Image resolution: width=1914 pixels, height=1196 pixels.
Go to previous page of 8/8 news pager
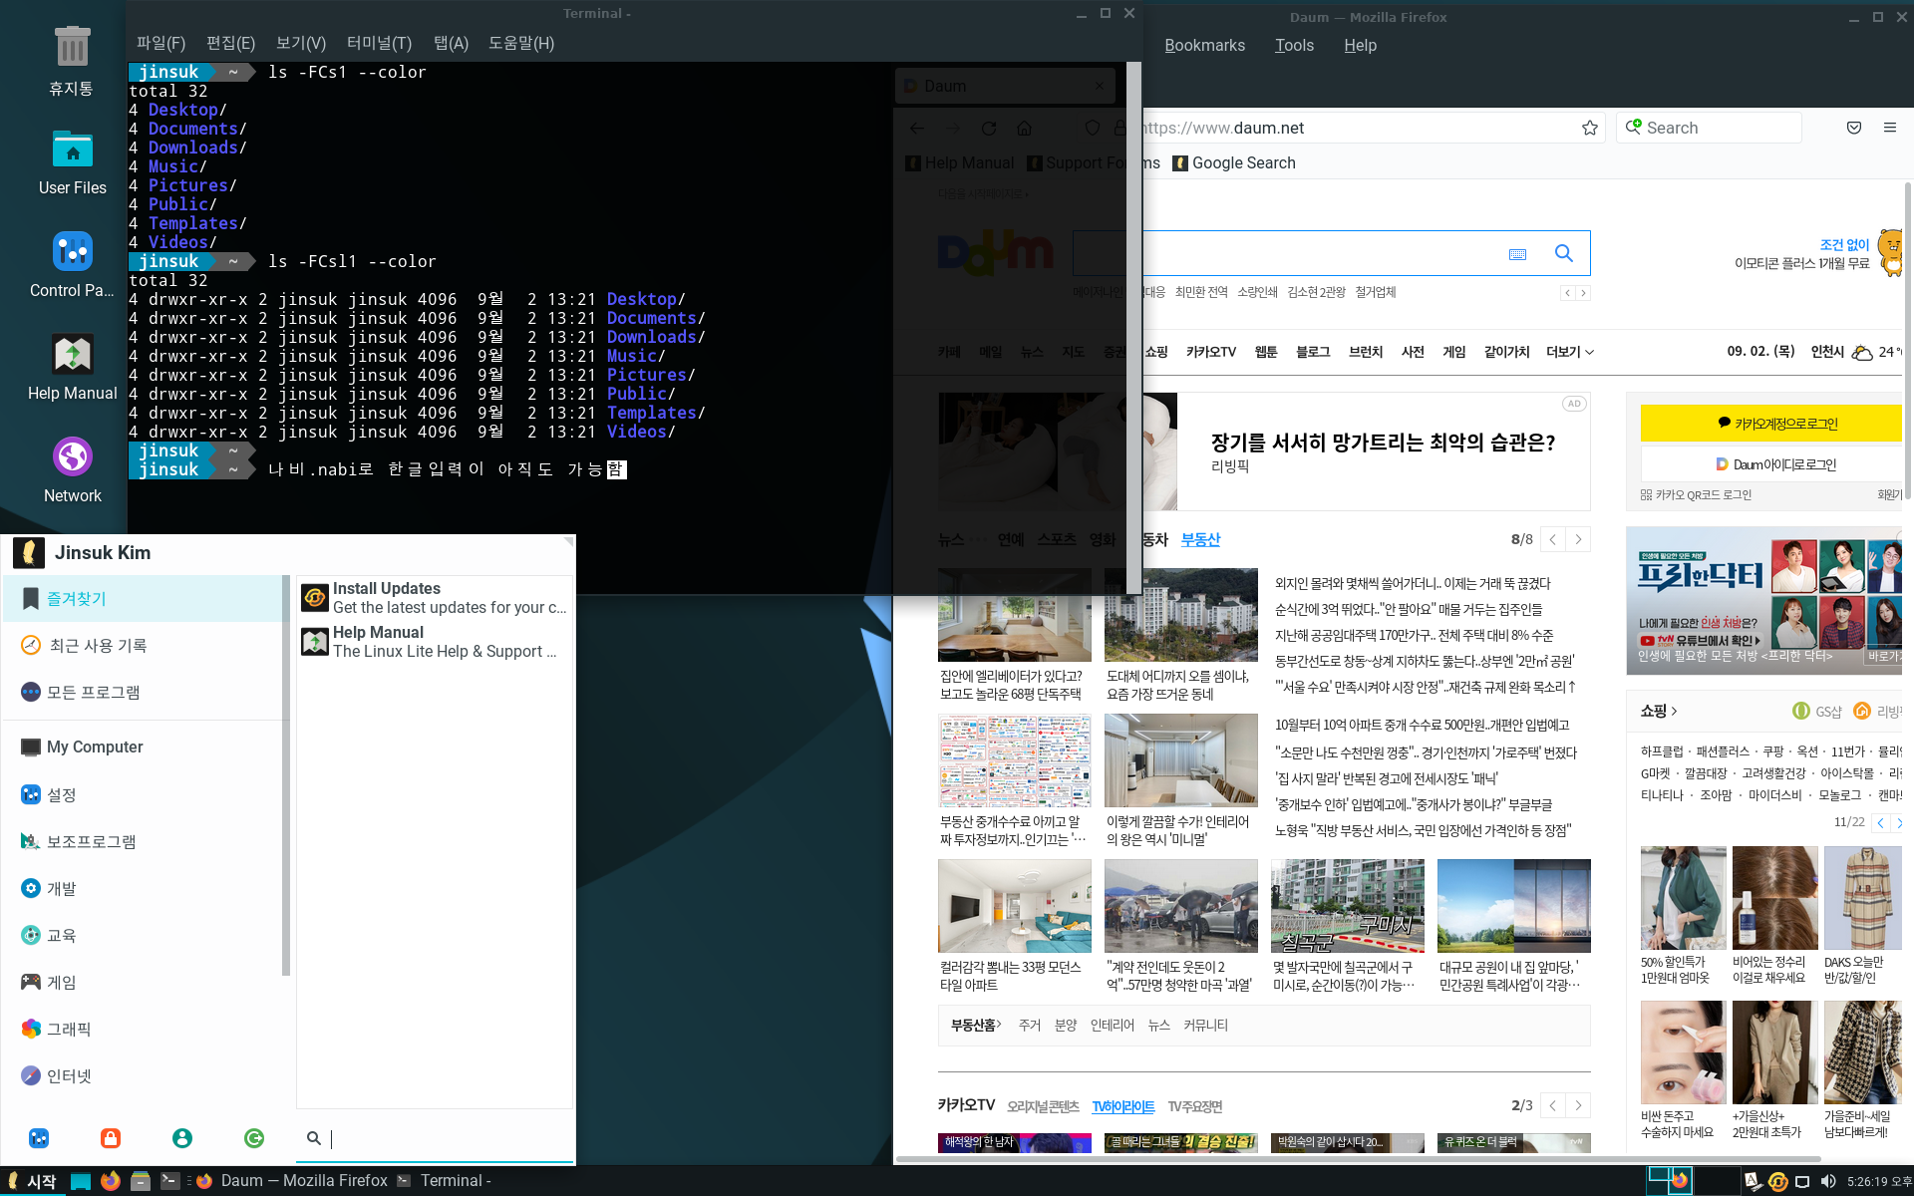1552,539
